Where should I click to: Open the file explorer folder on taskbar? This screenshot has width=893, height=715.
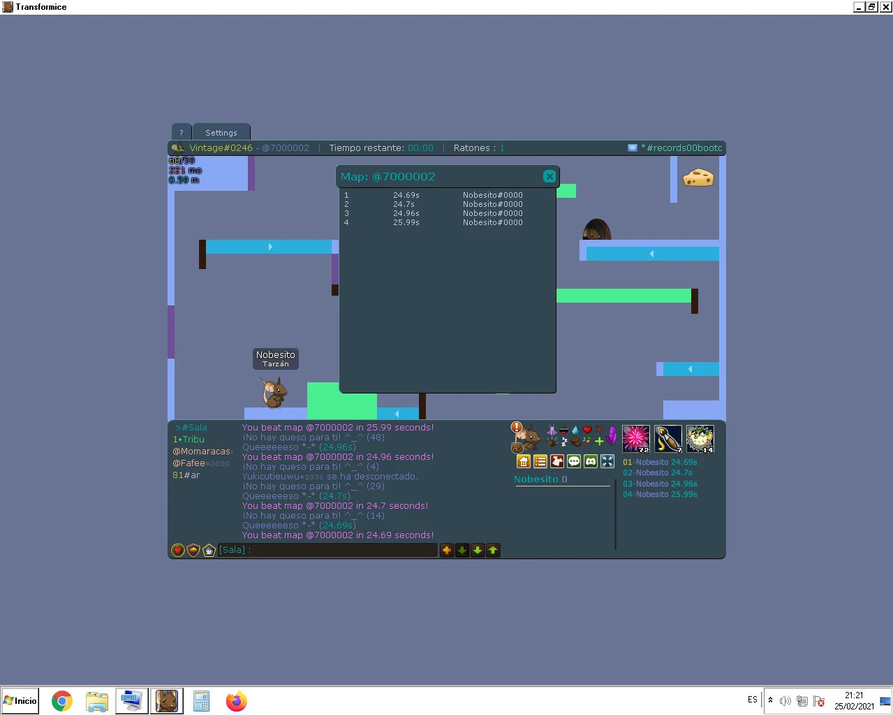[x=97, y=701]
